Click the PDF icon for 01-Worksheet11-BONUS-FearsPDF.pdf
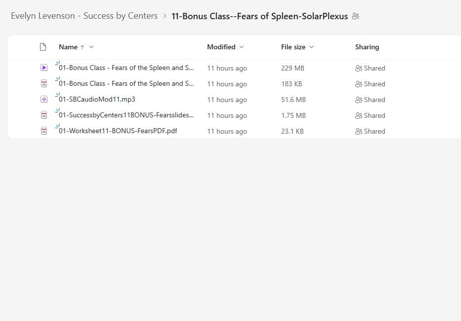This screenshot has width=461, height=321. point(44,131)
